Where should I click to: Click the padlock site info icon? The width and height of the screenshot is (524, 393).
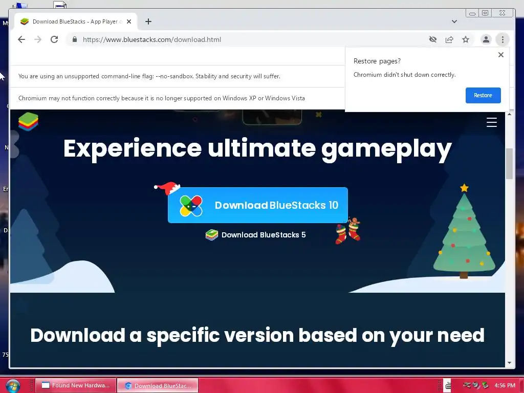click(75, 39)
